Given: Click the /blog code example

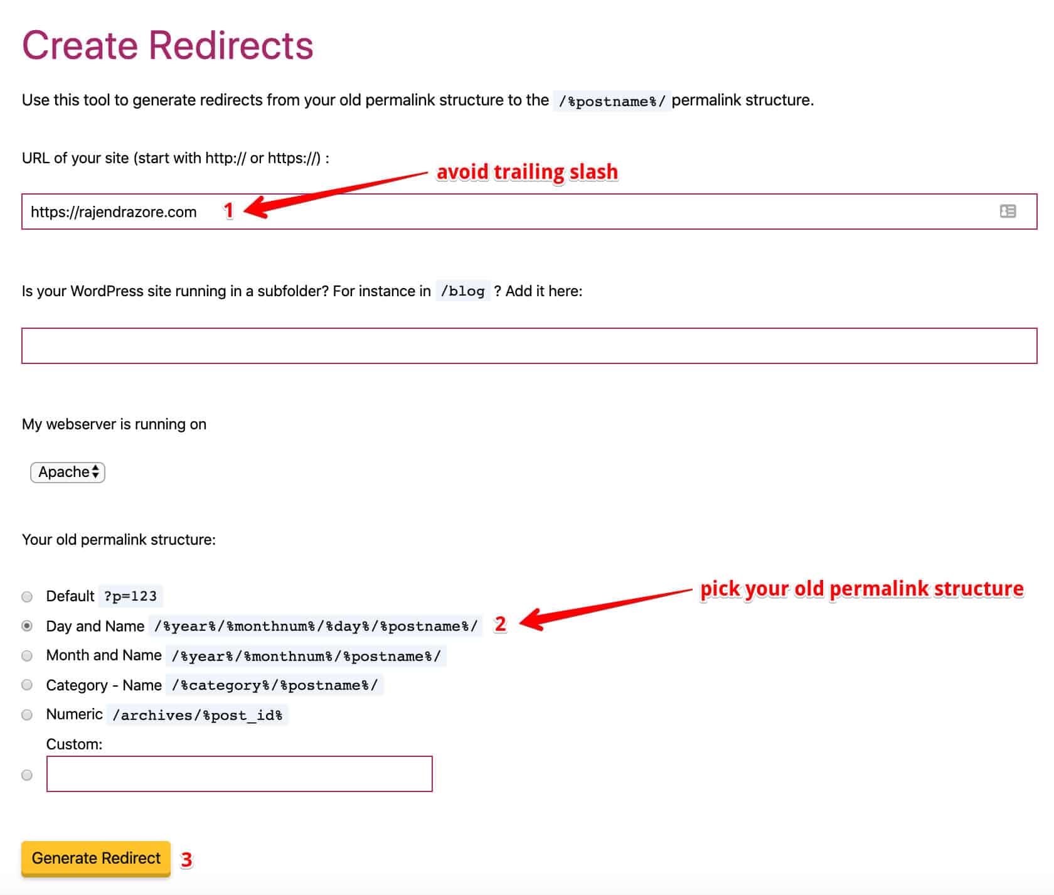Looking at the screenshot, I should pos(462,291).
